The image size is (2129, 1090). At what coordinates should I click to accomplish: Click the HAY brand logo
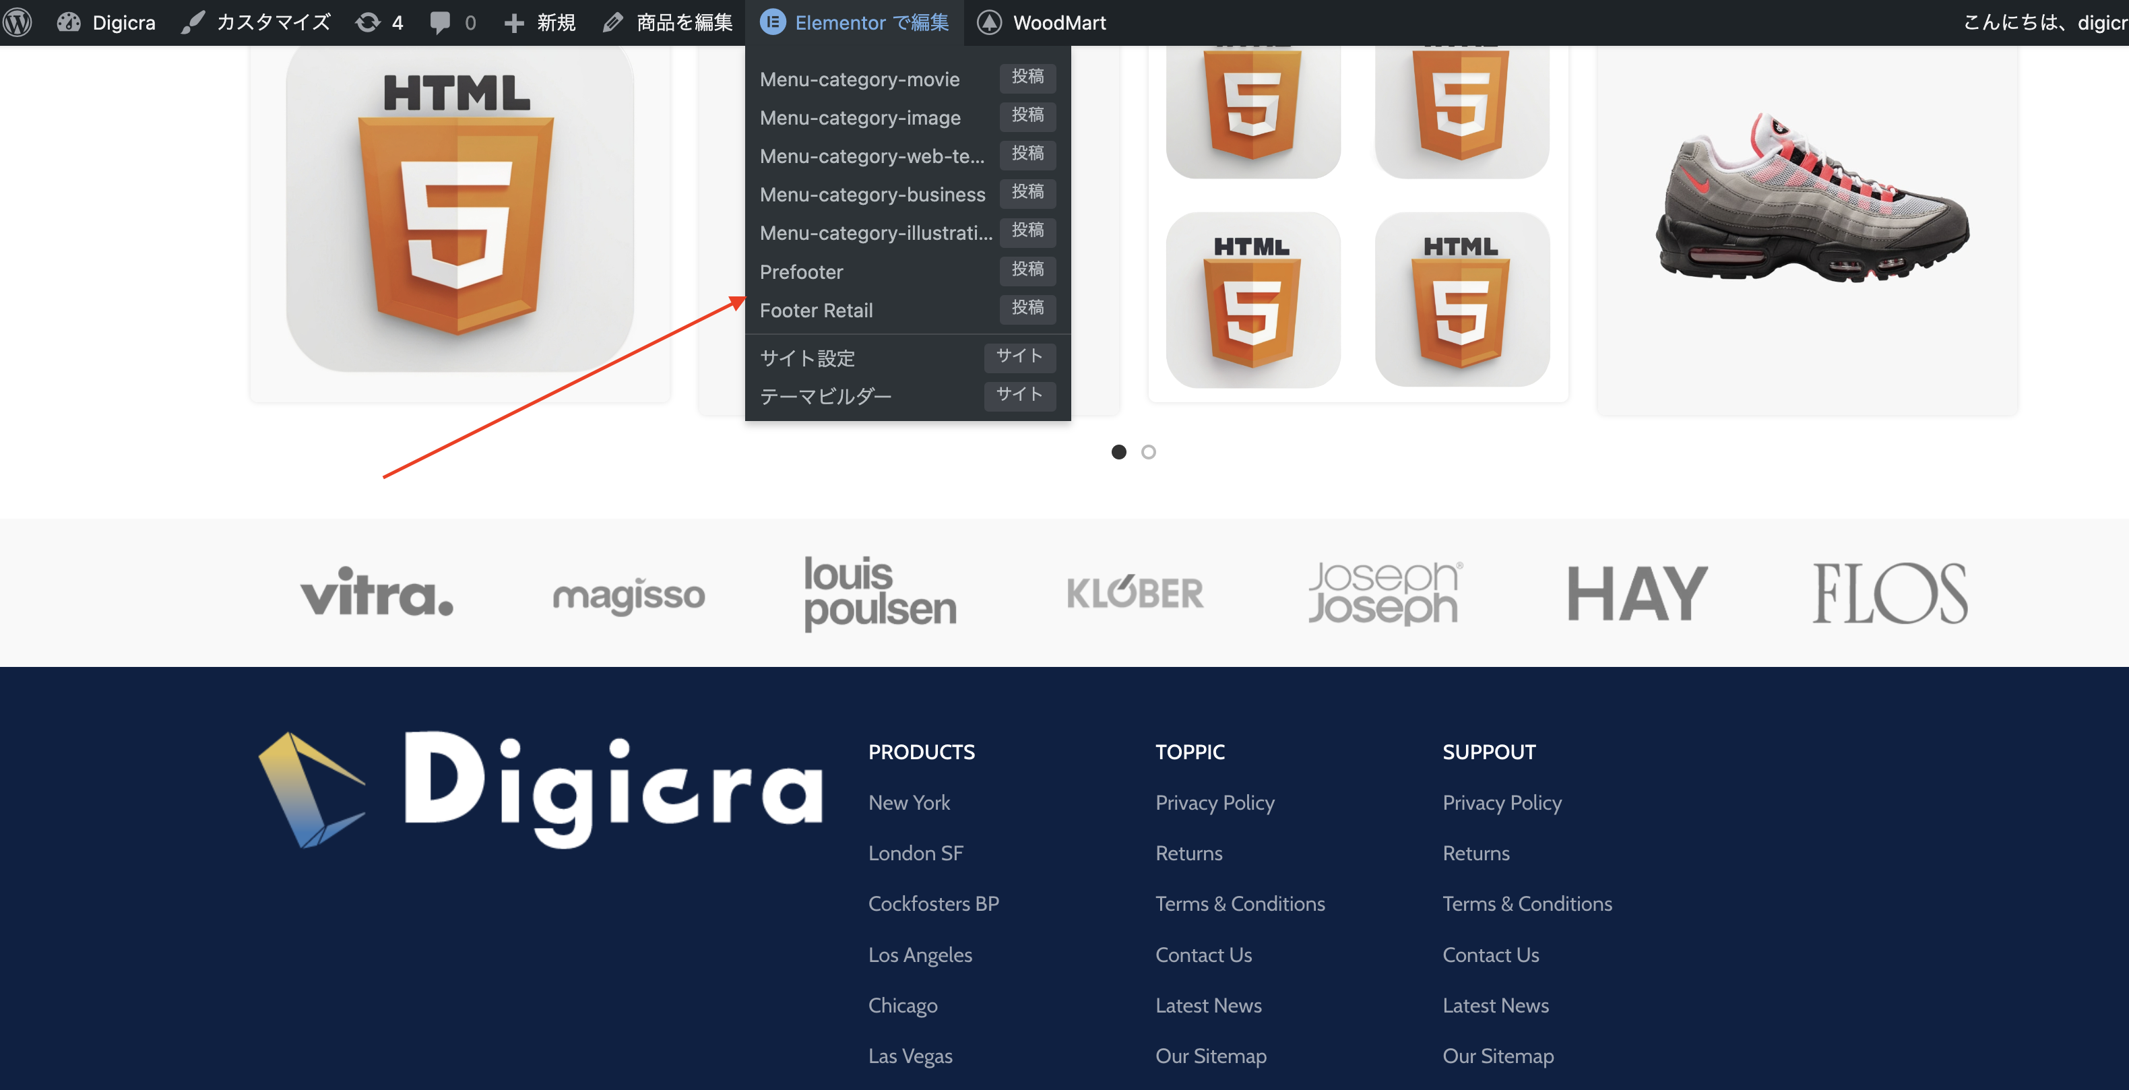coord(1637,593)
